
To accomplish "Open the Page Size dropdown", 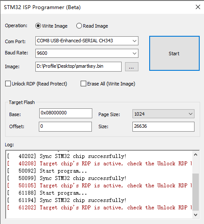I will click(163, 114).
